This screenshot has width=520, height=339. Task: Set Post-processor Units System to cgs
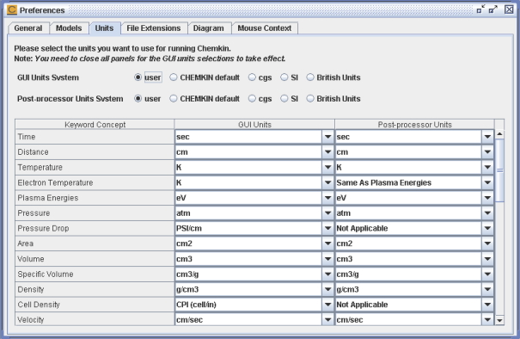click(260, 99)
